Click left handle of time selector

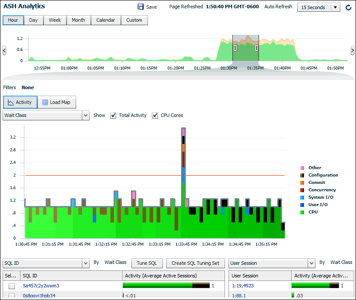click(235, 48)
